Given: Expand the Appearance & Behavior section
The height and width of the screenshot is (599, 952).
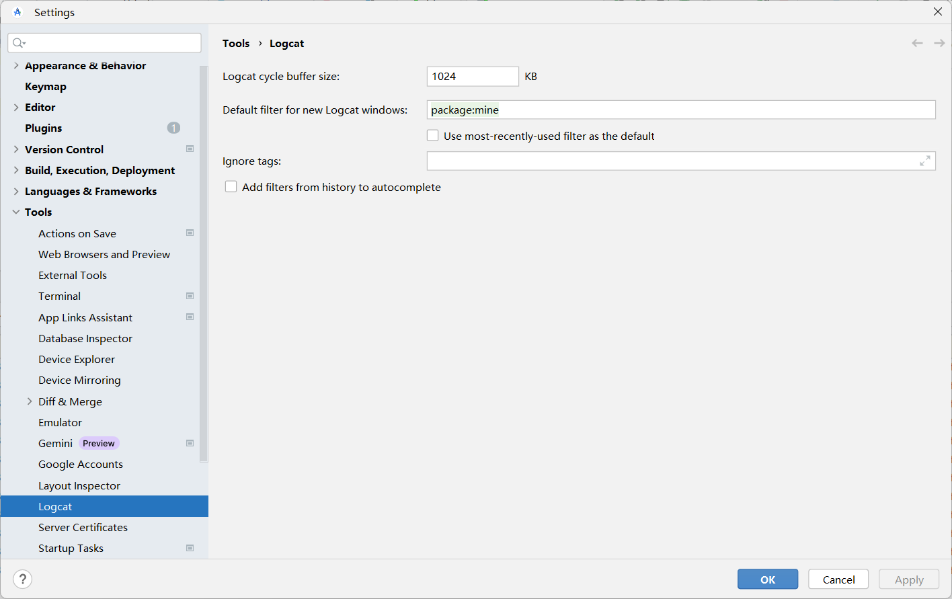Looking at the screenshot, I should pyautogui.click(x=16, y=65).
